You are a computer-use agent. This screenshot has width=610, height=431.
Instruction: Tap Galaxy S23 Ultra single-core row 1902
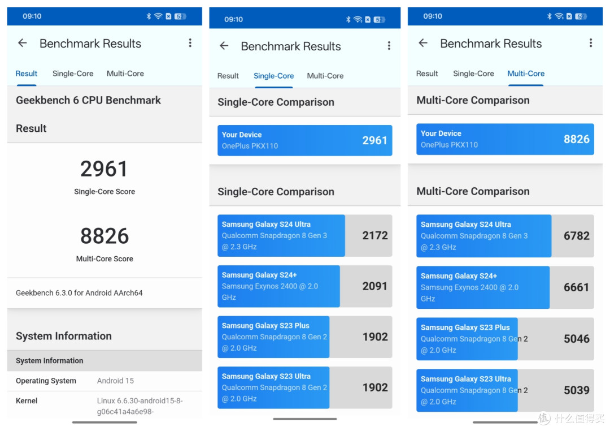pos(304,387)
